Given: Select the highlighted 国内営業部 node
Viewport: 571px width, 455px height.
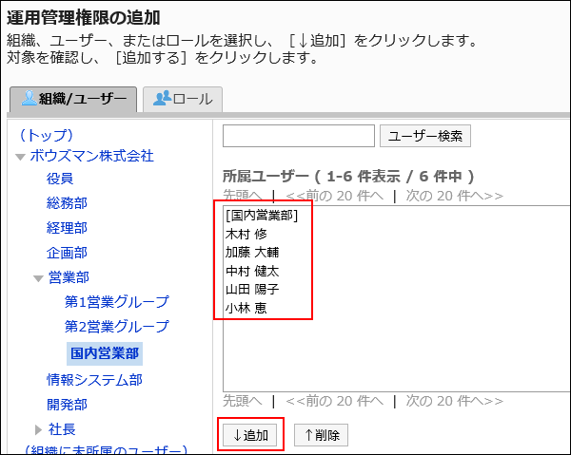Looking at the screenshot, I should coord(105,353).
